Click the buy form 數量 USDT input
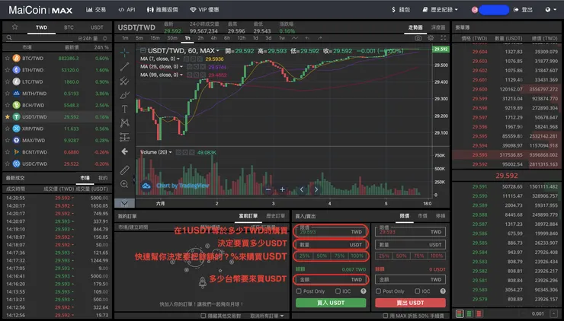Image resolution: width=564 pixels, height=321 pixels. tap(331, 244)
